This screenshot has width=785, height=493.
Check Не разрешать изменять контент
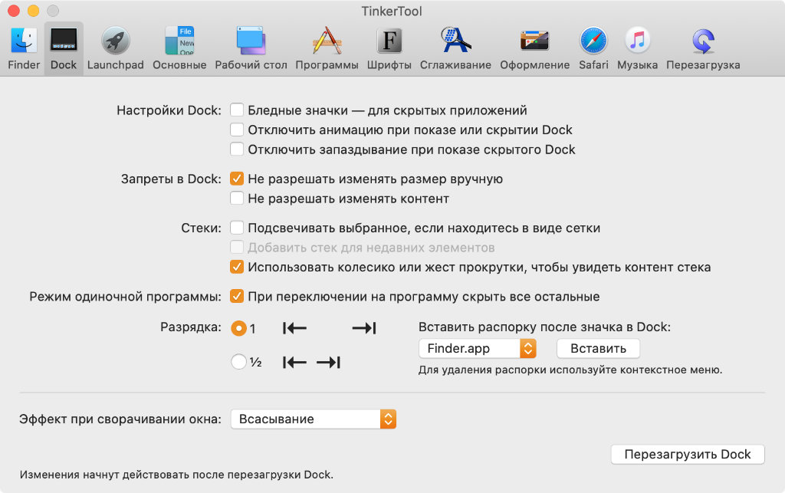tap(237, 199)
